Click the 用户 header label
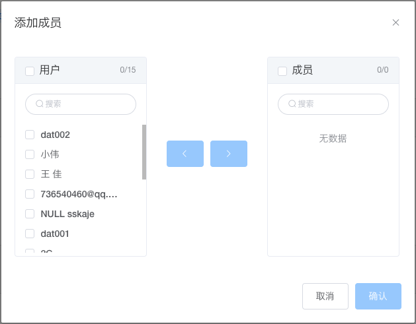The height and width of the screenshot is (324, 416). point(50,70)
